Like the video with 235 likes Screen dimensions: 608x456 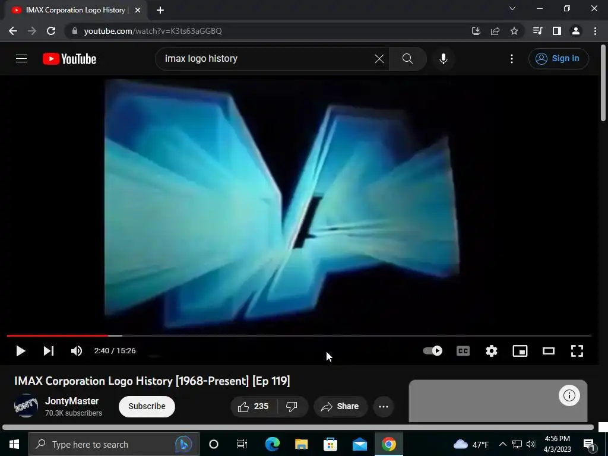[x=254, y=406]
